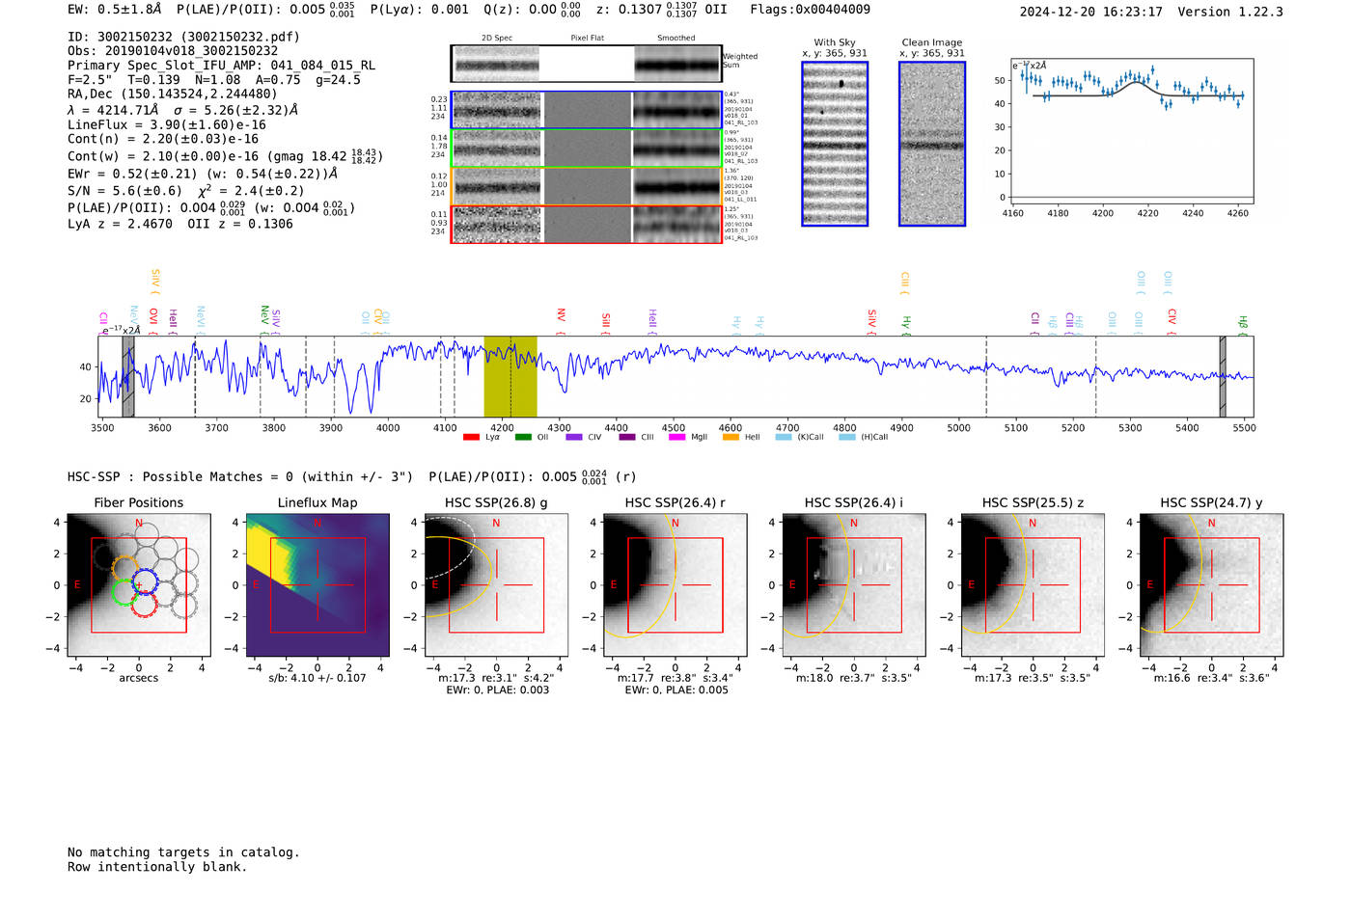
Task: Open the Clean Image cutout
Action: coord(932,144)
